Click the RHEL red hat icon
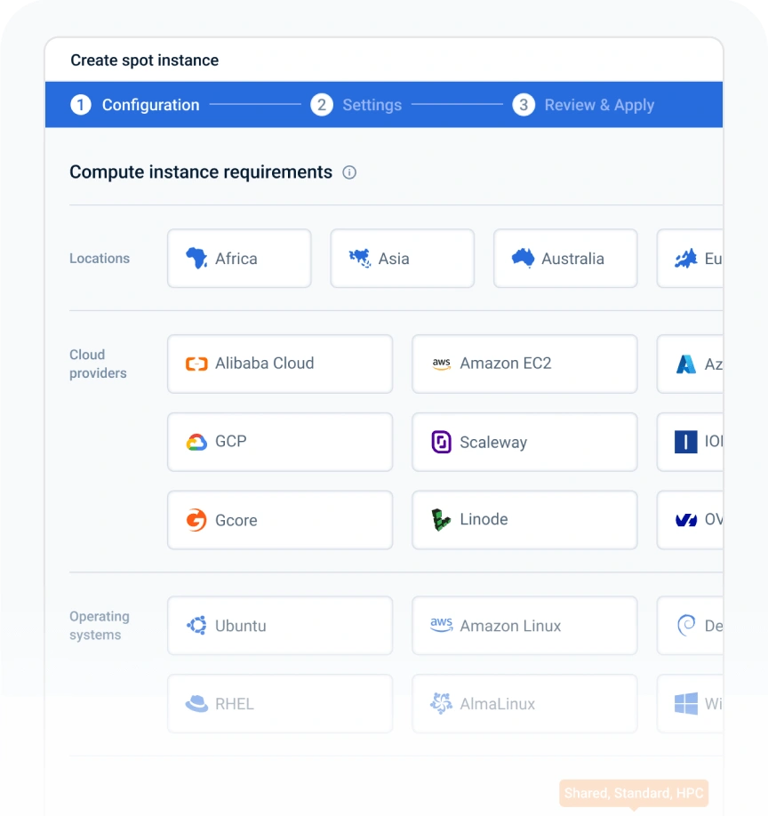 (196, 704)
